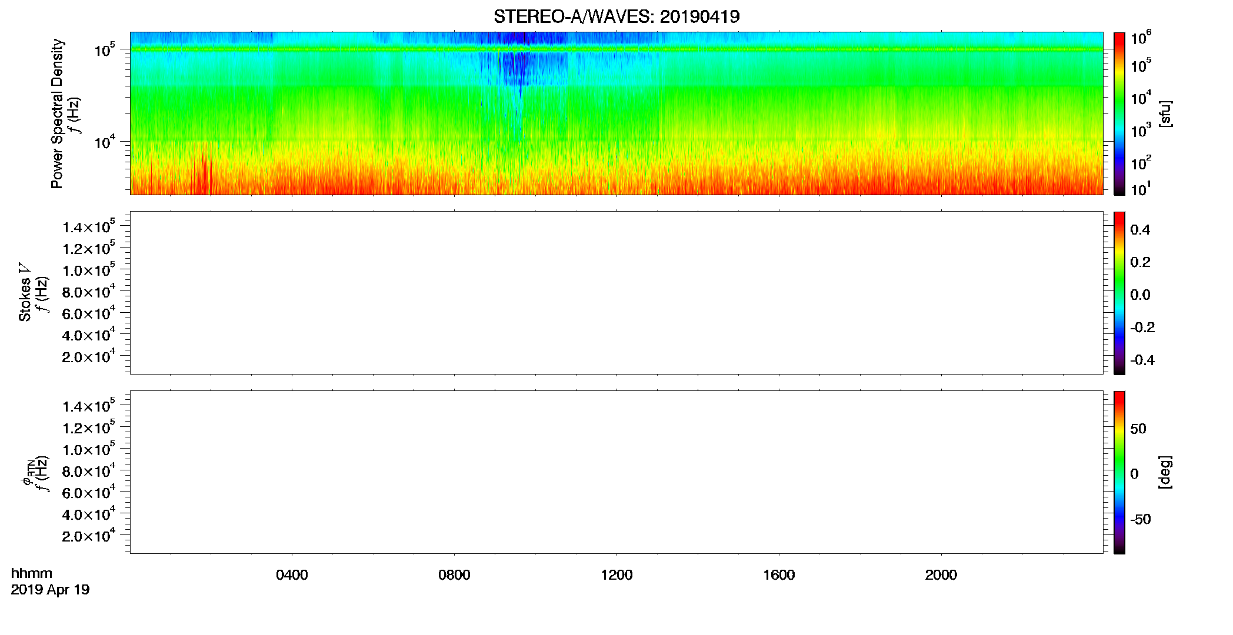The width and height of the screenshot is (1233, 635).
Task: Click the 1.2×10^5 tick on Stokes V axis
Action: (x=88, y=248)
